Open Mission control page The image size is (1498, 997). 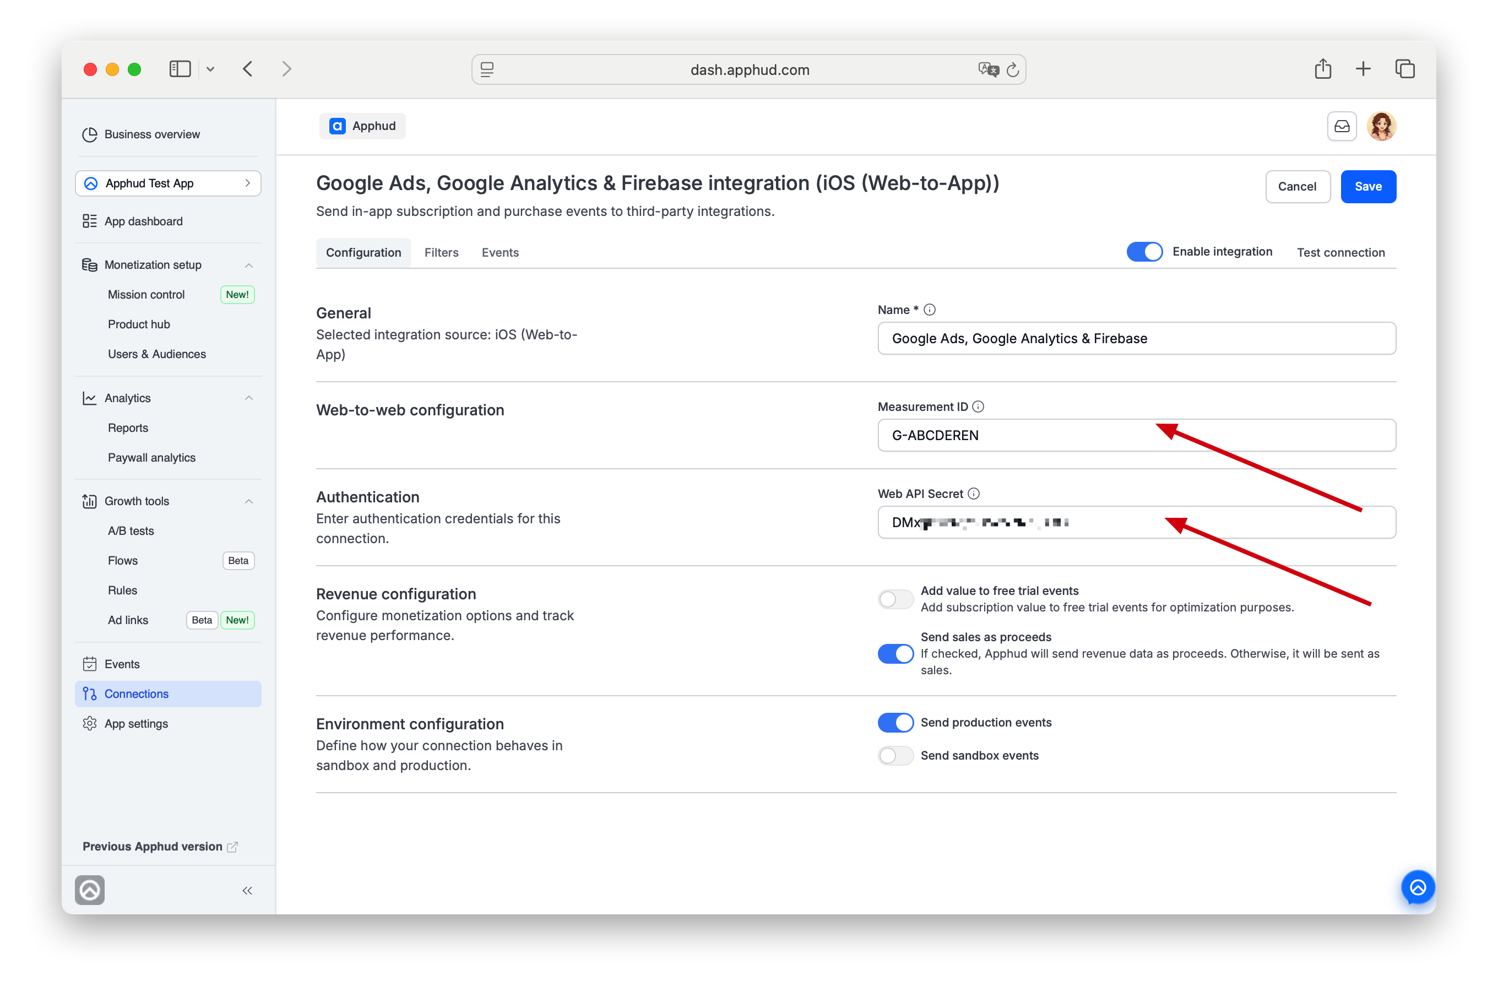click(x=146, y=294)
